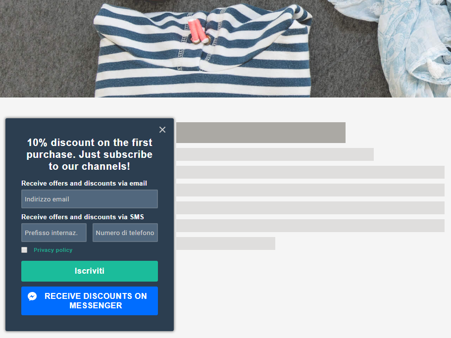
Task: Tick the Privacy policy checkbox
Action: coord(24,250)
